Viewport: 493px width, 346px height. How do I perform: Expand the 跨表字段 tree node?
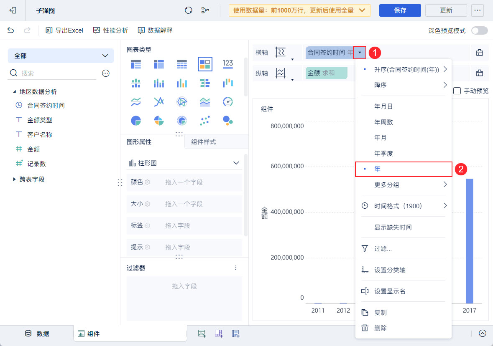coord(15,179)
